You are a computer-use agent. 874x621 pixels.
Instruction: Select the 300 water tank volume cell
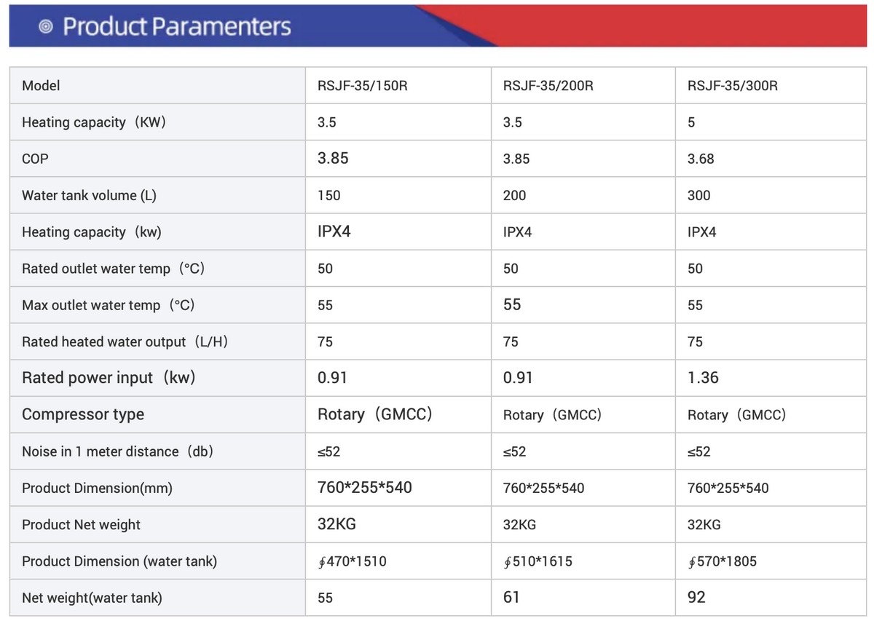pos(698,195)
